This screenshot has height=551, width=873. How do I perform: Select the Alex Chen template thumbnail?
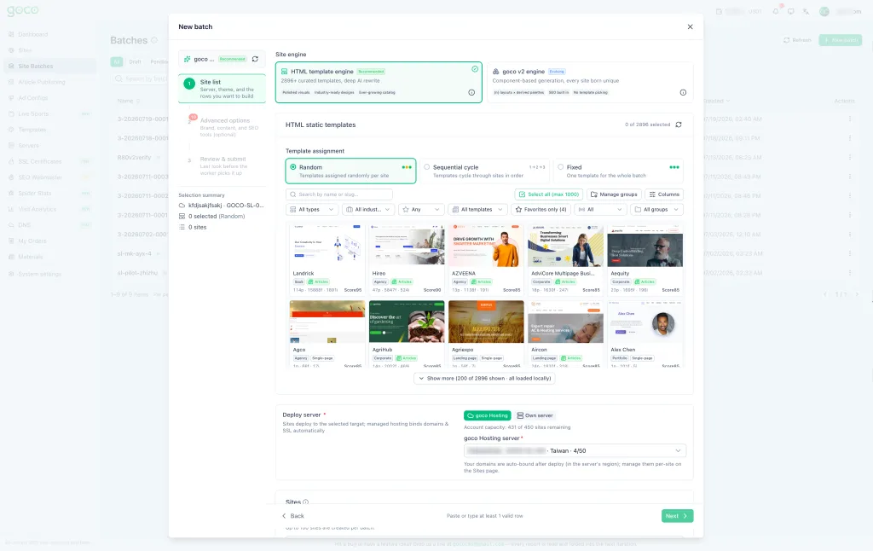(645, 322)
